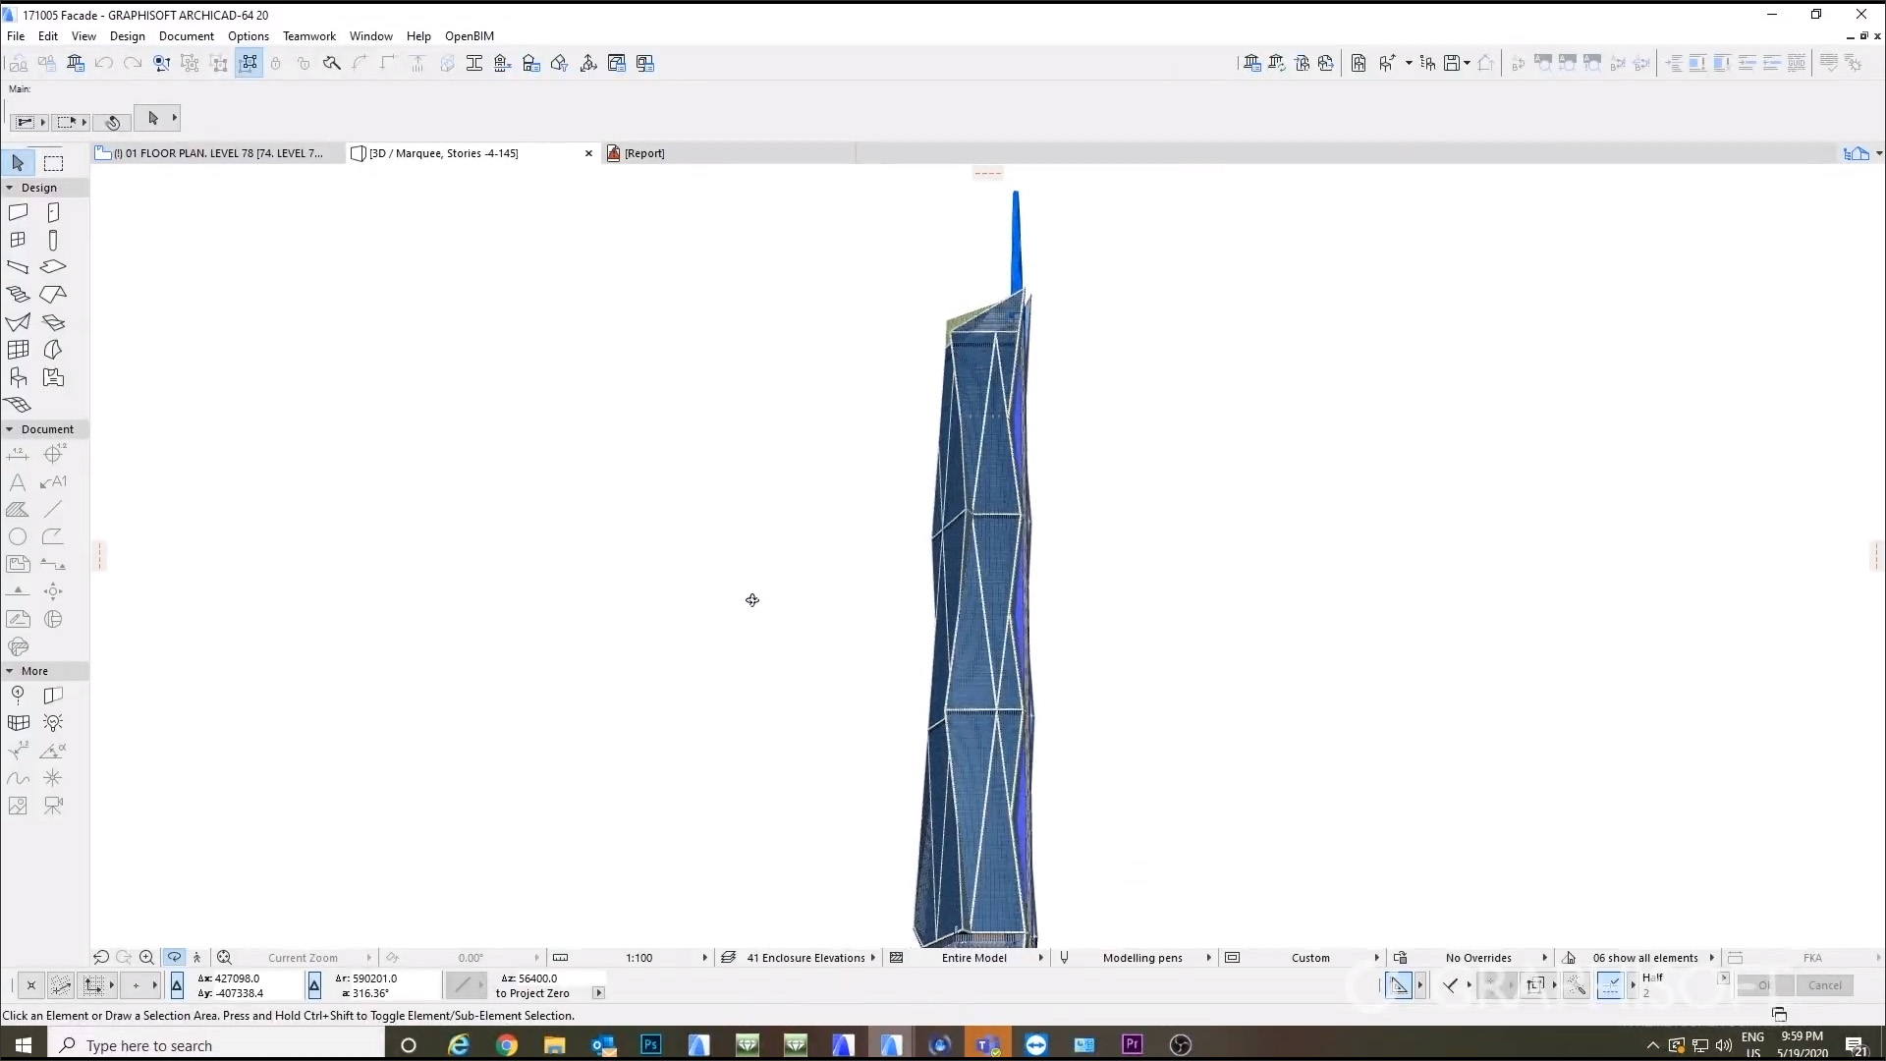
Task: Select the Camera tool
Action: tap(53, 806)
